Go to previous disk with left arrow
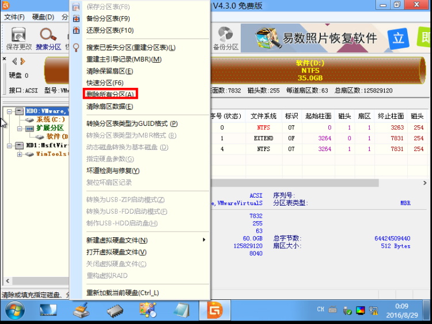 (14, 61)
